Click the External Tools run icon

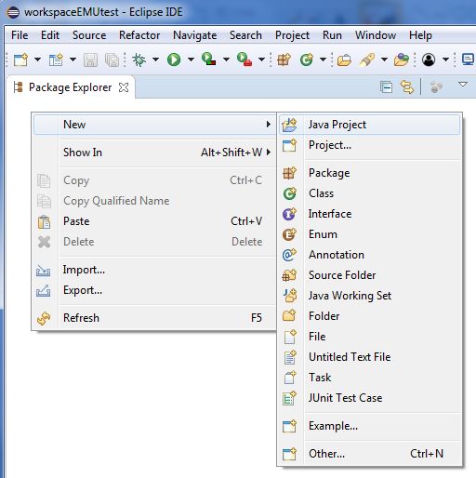(x=245, y=60)
